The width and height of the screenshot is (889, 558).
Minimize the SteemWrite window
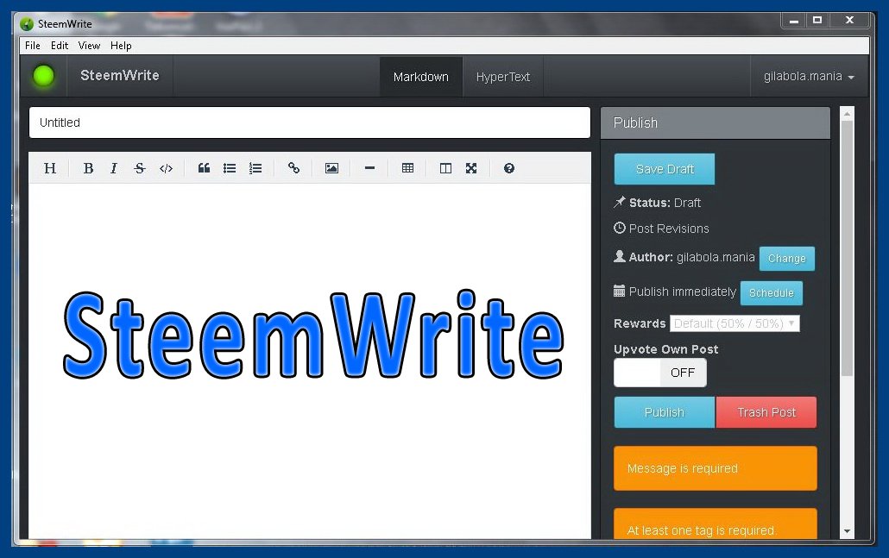tap(794, 21)
